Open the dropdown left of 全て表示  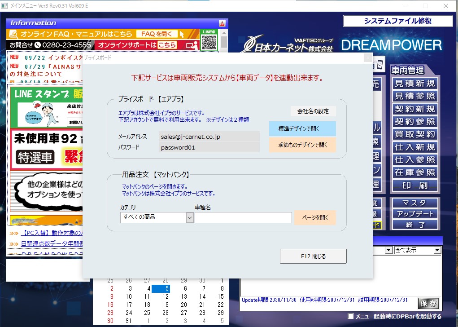point(388,250)
